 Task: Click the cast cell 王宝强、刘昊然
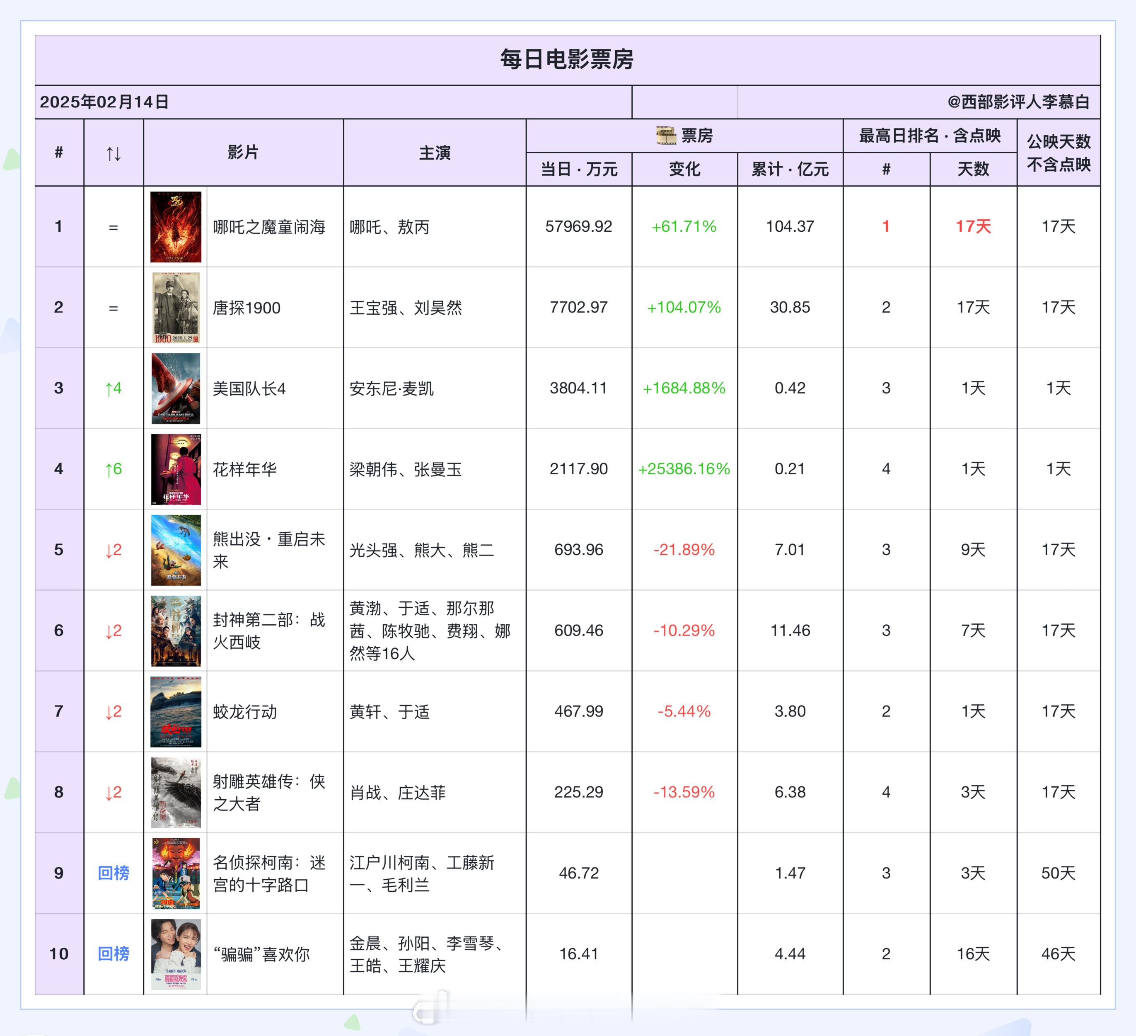pyautogui.click(x=406, y=308)
